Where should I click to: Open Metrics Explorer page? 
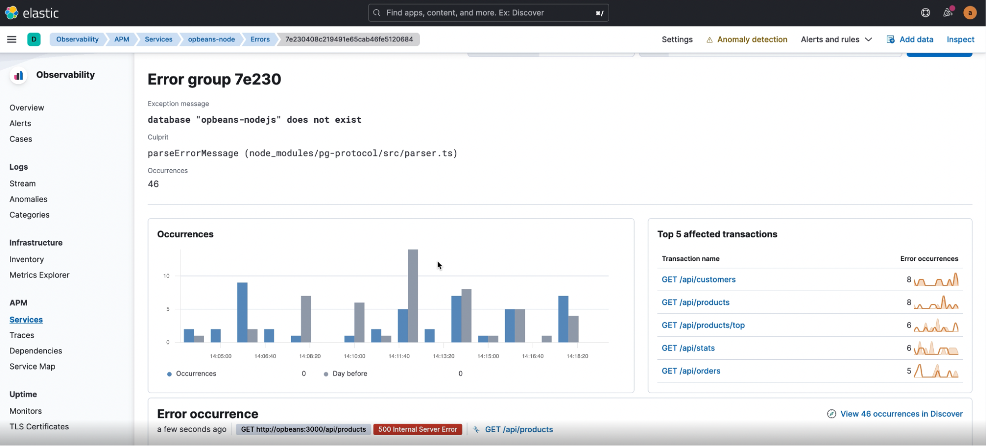[x=39, y=275]
